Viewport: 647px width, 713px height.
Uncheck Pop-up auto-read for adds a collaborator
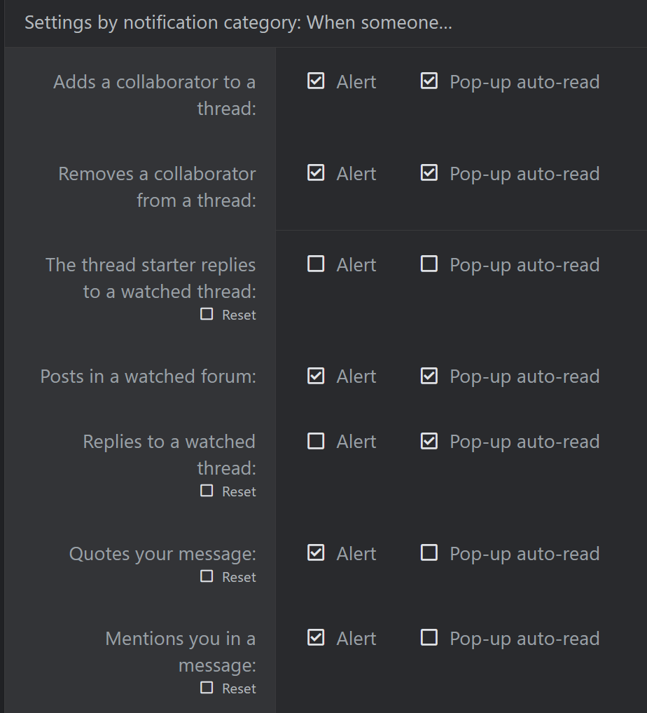[429, 81]
